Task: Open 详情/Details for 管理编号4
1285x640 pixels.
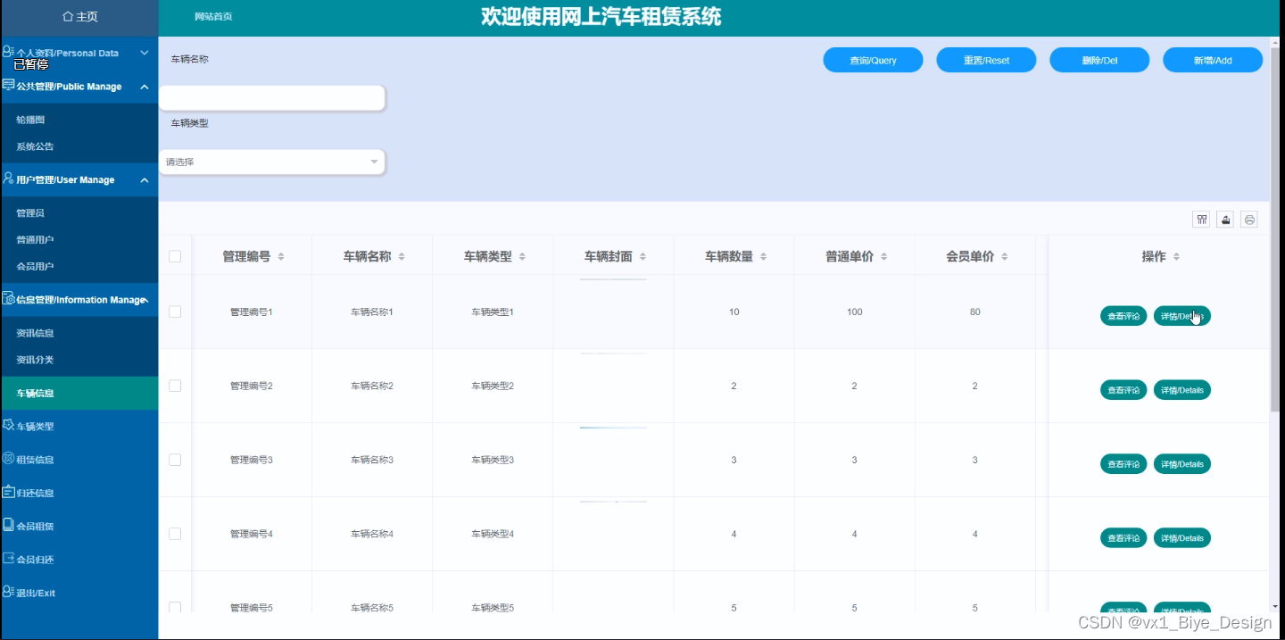Action: tap(1182, 538)
